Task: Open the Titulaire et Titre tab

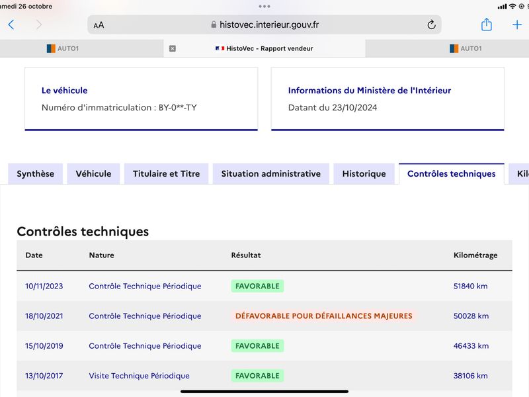Action: (x=167, y=174)
